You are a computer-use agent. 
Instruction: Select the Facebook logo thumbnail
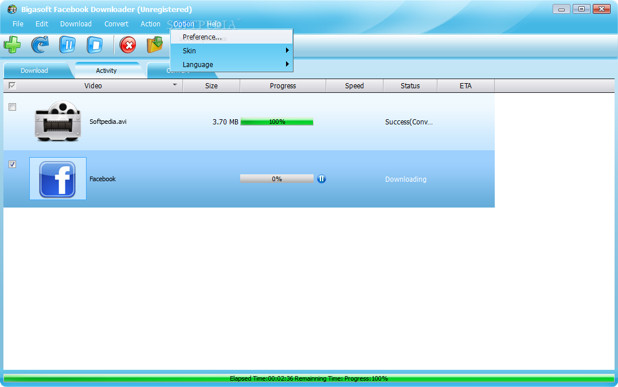click(58, 178)
